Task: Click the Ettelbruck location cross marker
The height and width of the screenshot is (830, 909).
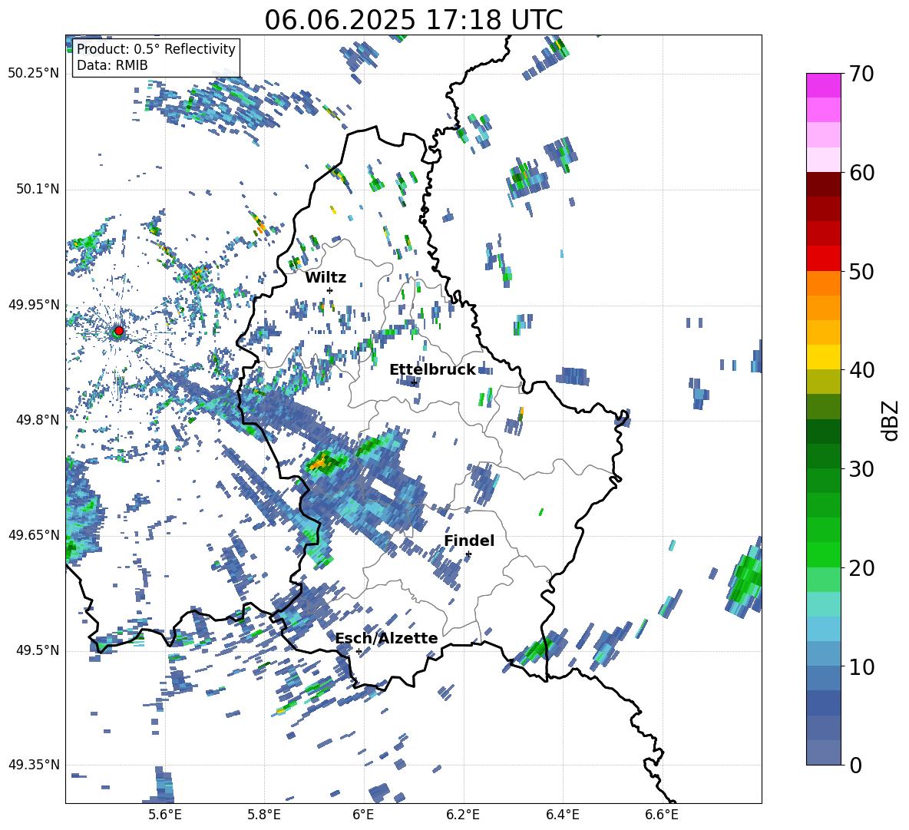Action: point(413,382)
